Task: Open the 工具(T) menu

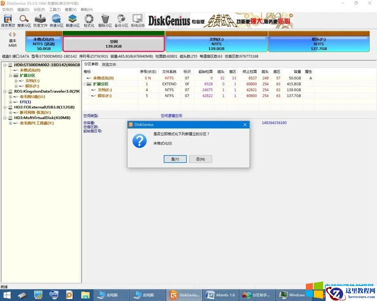Action: pos(55,10)
